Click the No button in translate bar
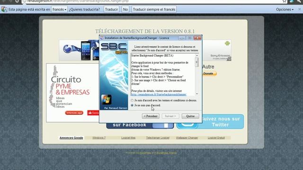This screenshot has width=303, height=170. click(x=125, y=9)
